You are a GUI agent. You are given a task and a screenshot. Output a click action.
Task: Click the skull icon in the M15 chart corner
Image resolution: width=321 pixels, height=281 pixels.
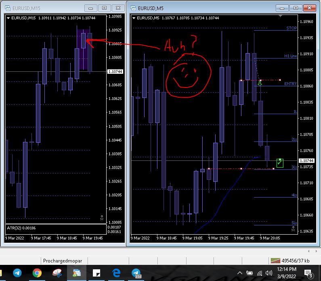click(102, 218)
